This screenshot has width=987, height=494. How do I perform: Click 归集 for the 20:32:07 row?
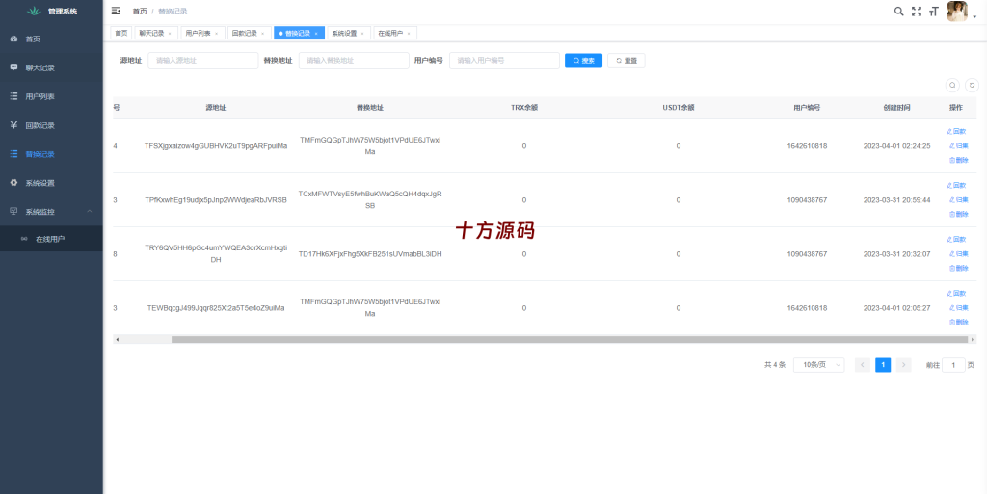click(x=959, y=254)
